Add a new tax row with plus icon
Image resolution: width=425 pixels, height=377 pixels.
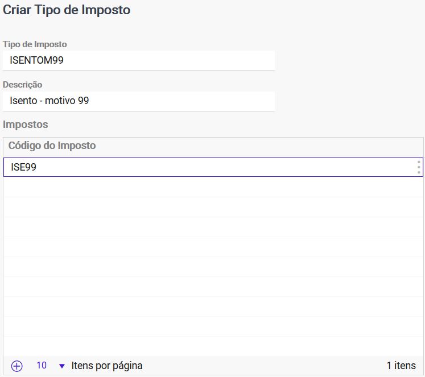(x=16, y=366)
